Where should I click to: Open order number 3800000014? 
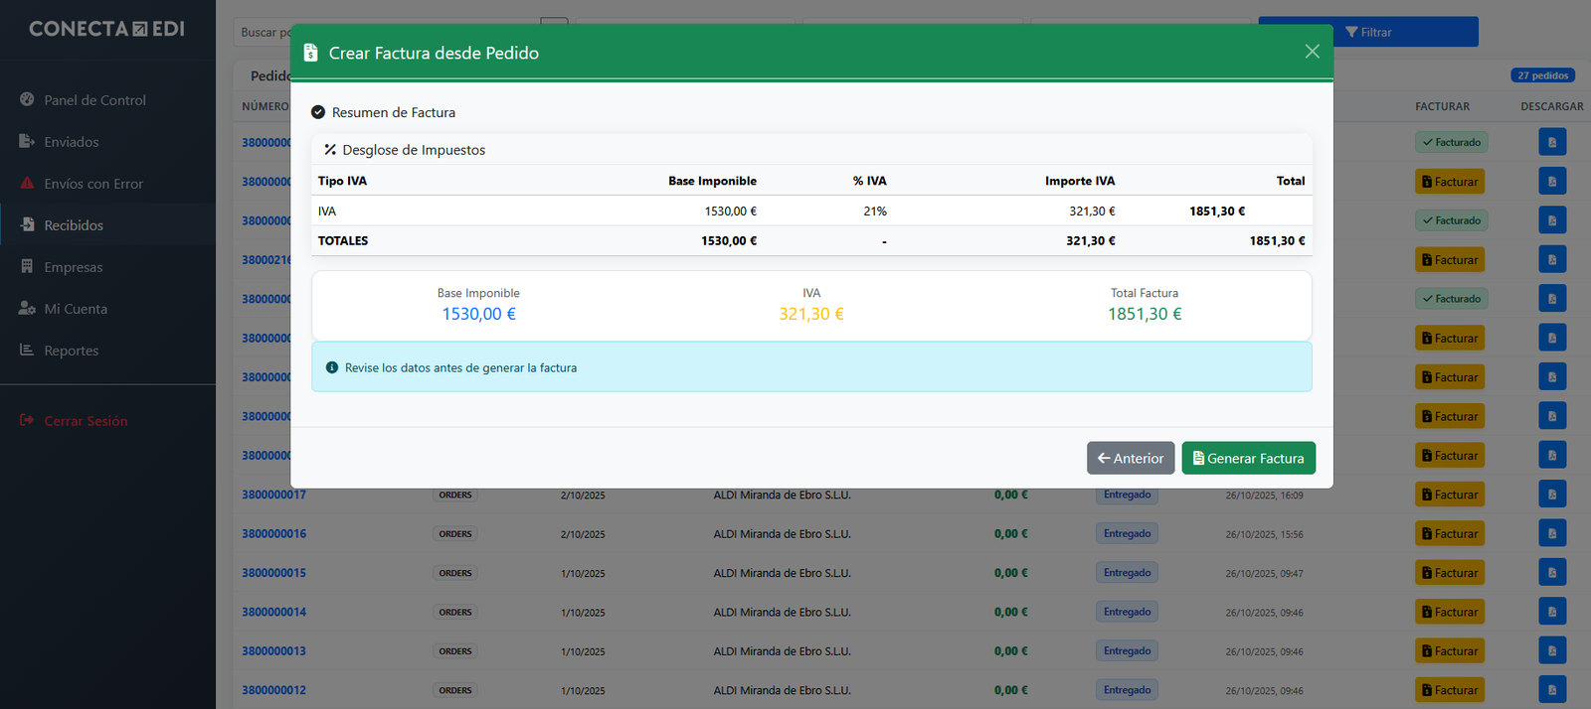tap(274, 612)
